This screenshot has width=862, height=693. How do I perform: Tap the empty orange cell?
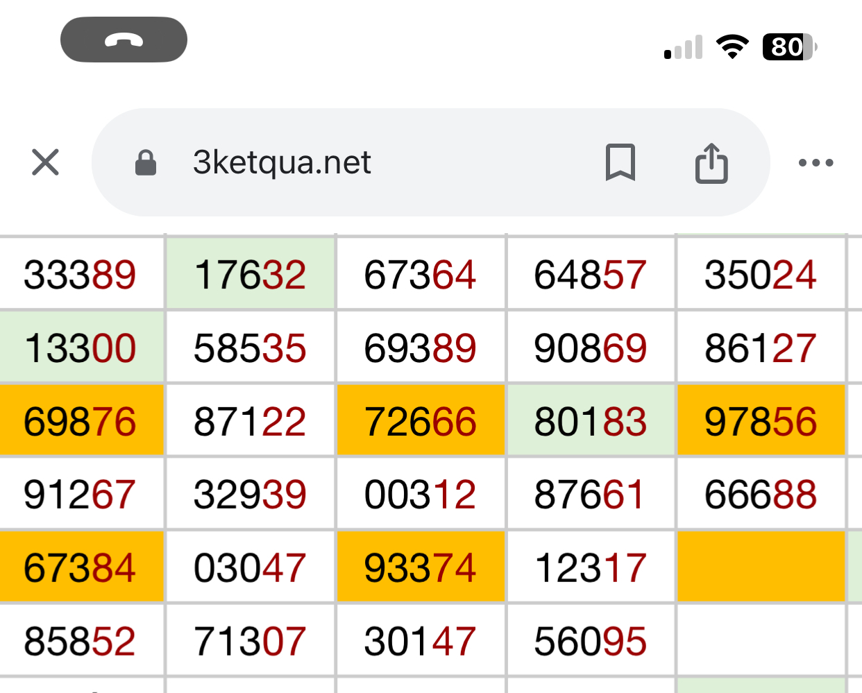tap(761, 567)
